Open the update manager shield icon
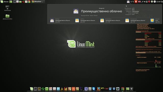This screenshot has width=163, height=92. [x=152, y=2]
